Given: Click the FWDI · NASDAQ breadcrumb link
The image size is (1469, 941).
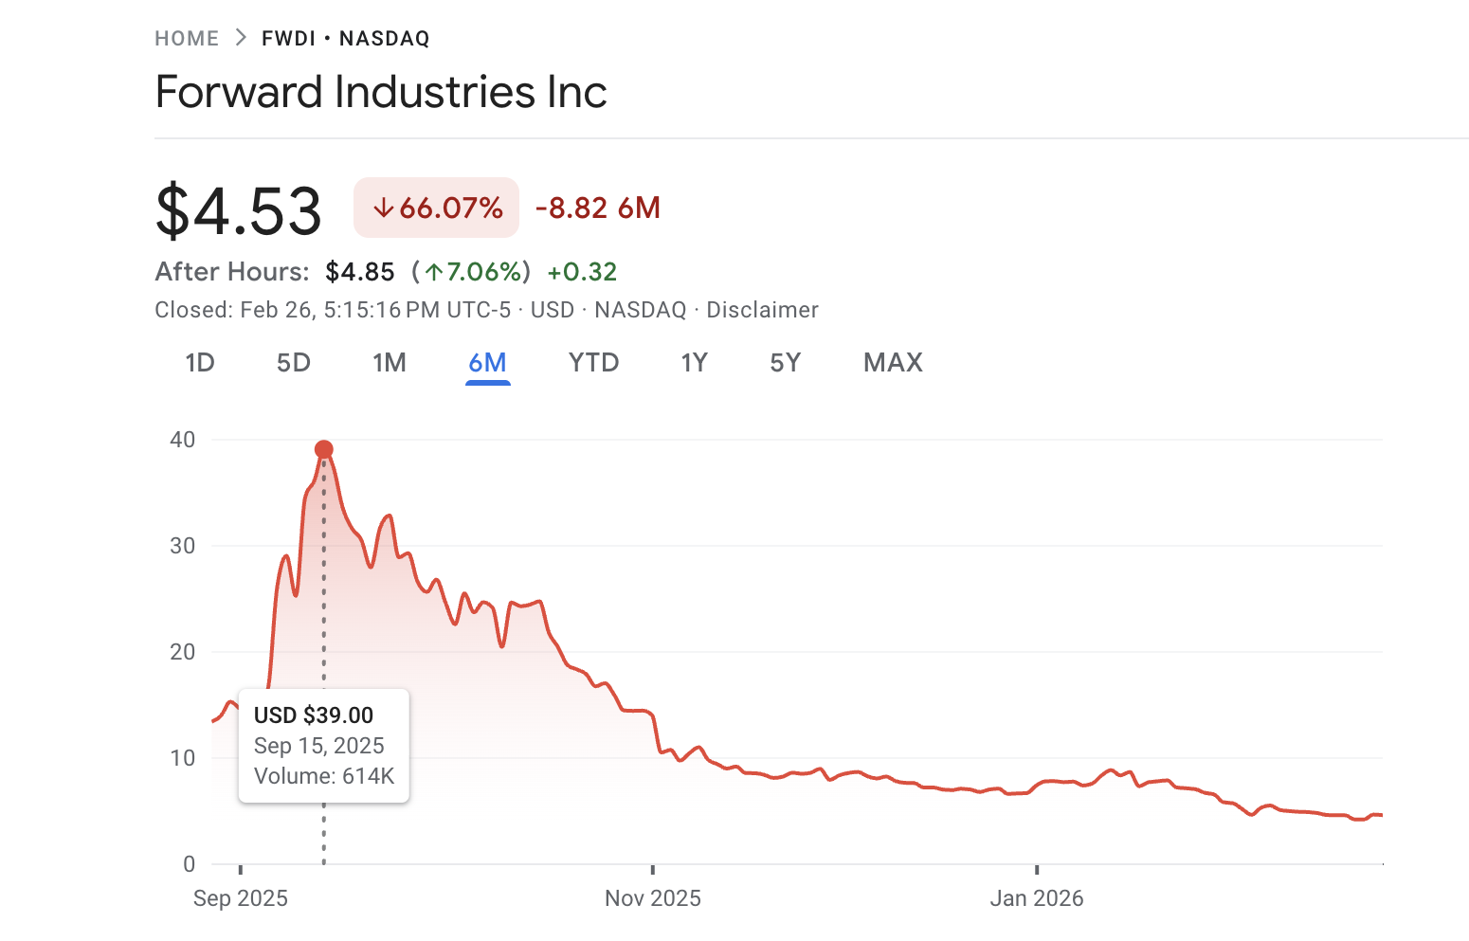Looking at the screenshot, I should [x=345, y=38].
